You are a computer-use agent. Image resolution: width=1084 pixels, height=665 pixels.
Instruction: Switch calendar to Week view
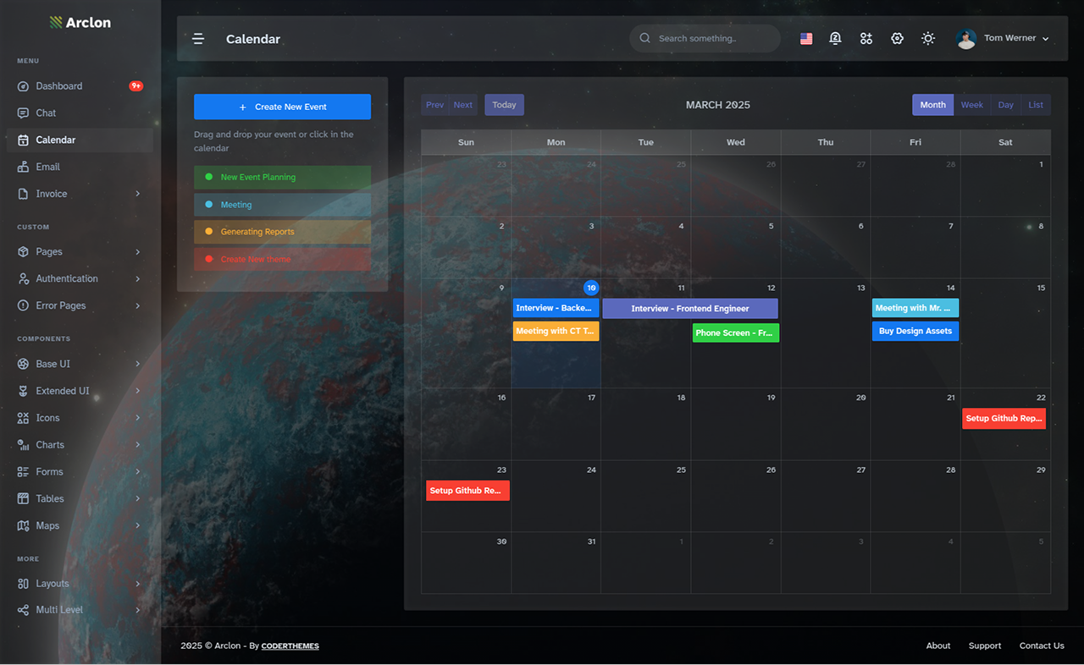971,105
